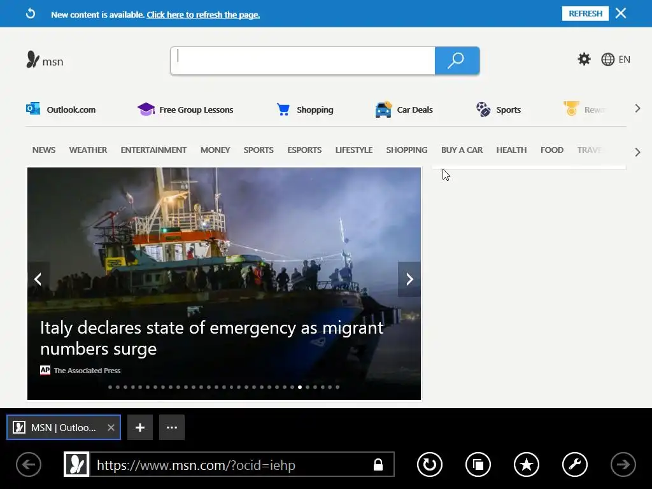The height and width of the screenshot is (489, 652).
Task: Show previous carousel story
Action: click(x=38, y=279)
